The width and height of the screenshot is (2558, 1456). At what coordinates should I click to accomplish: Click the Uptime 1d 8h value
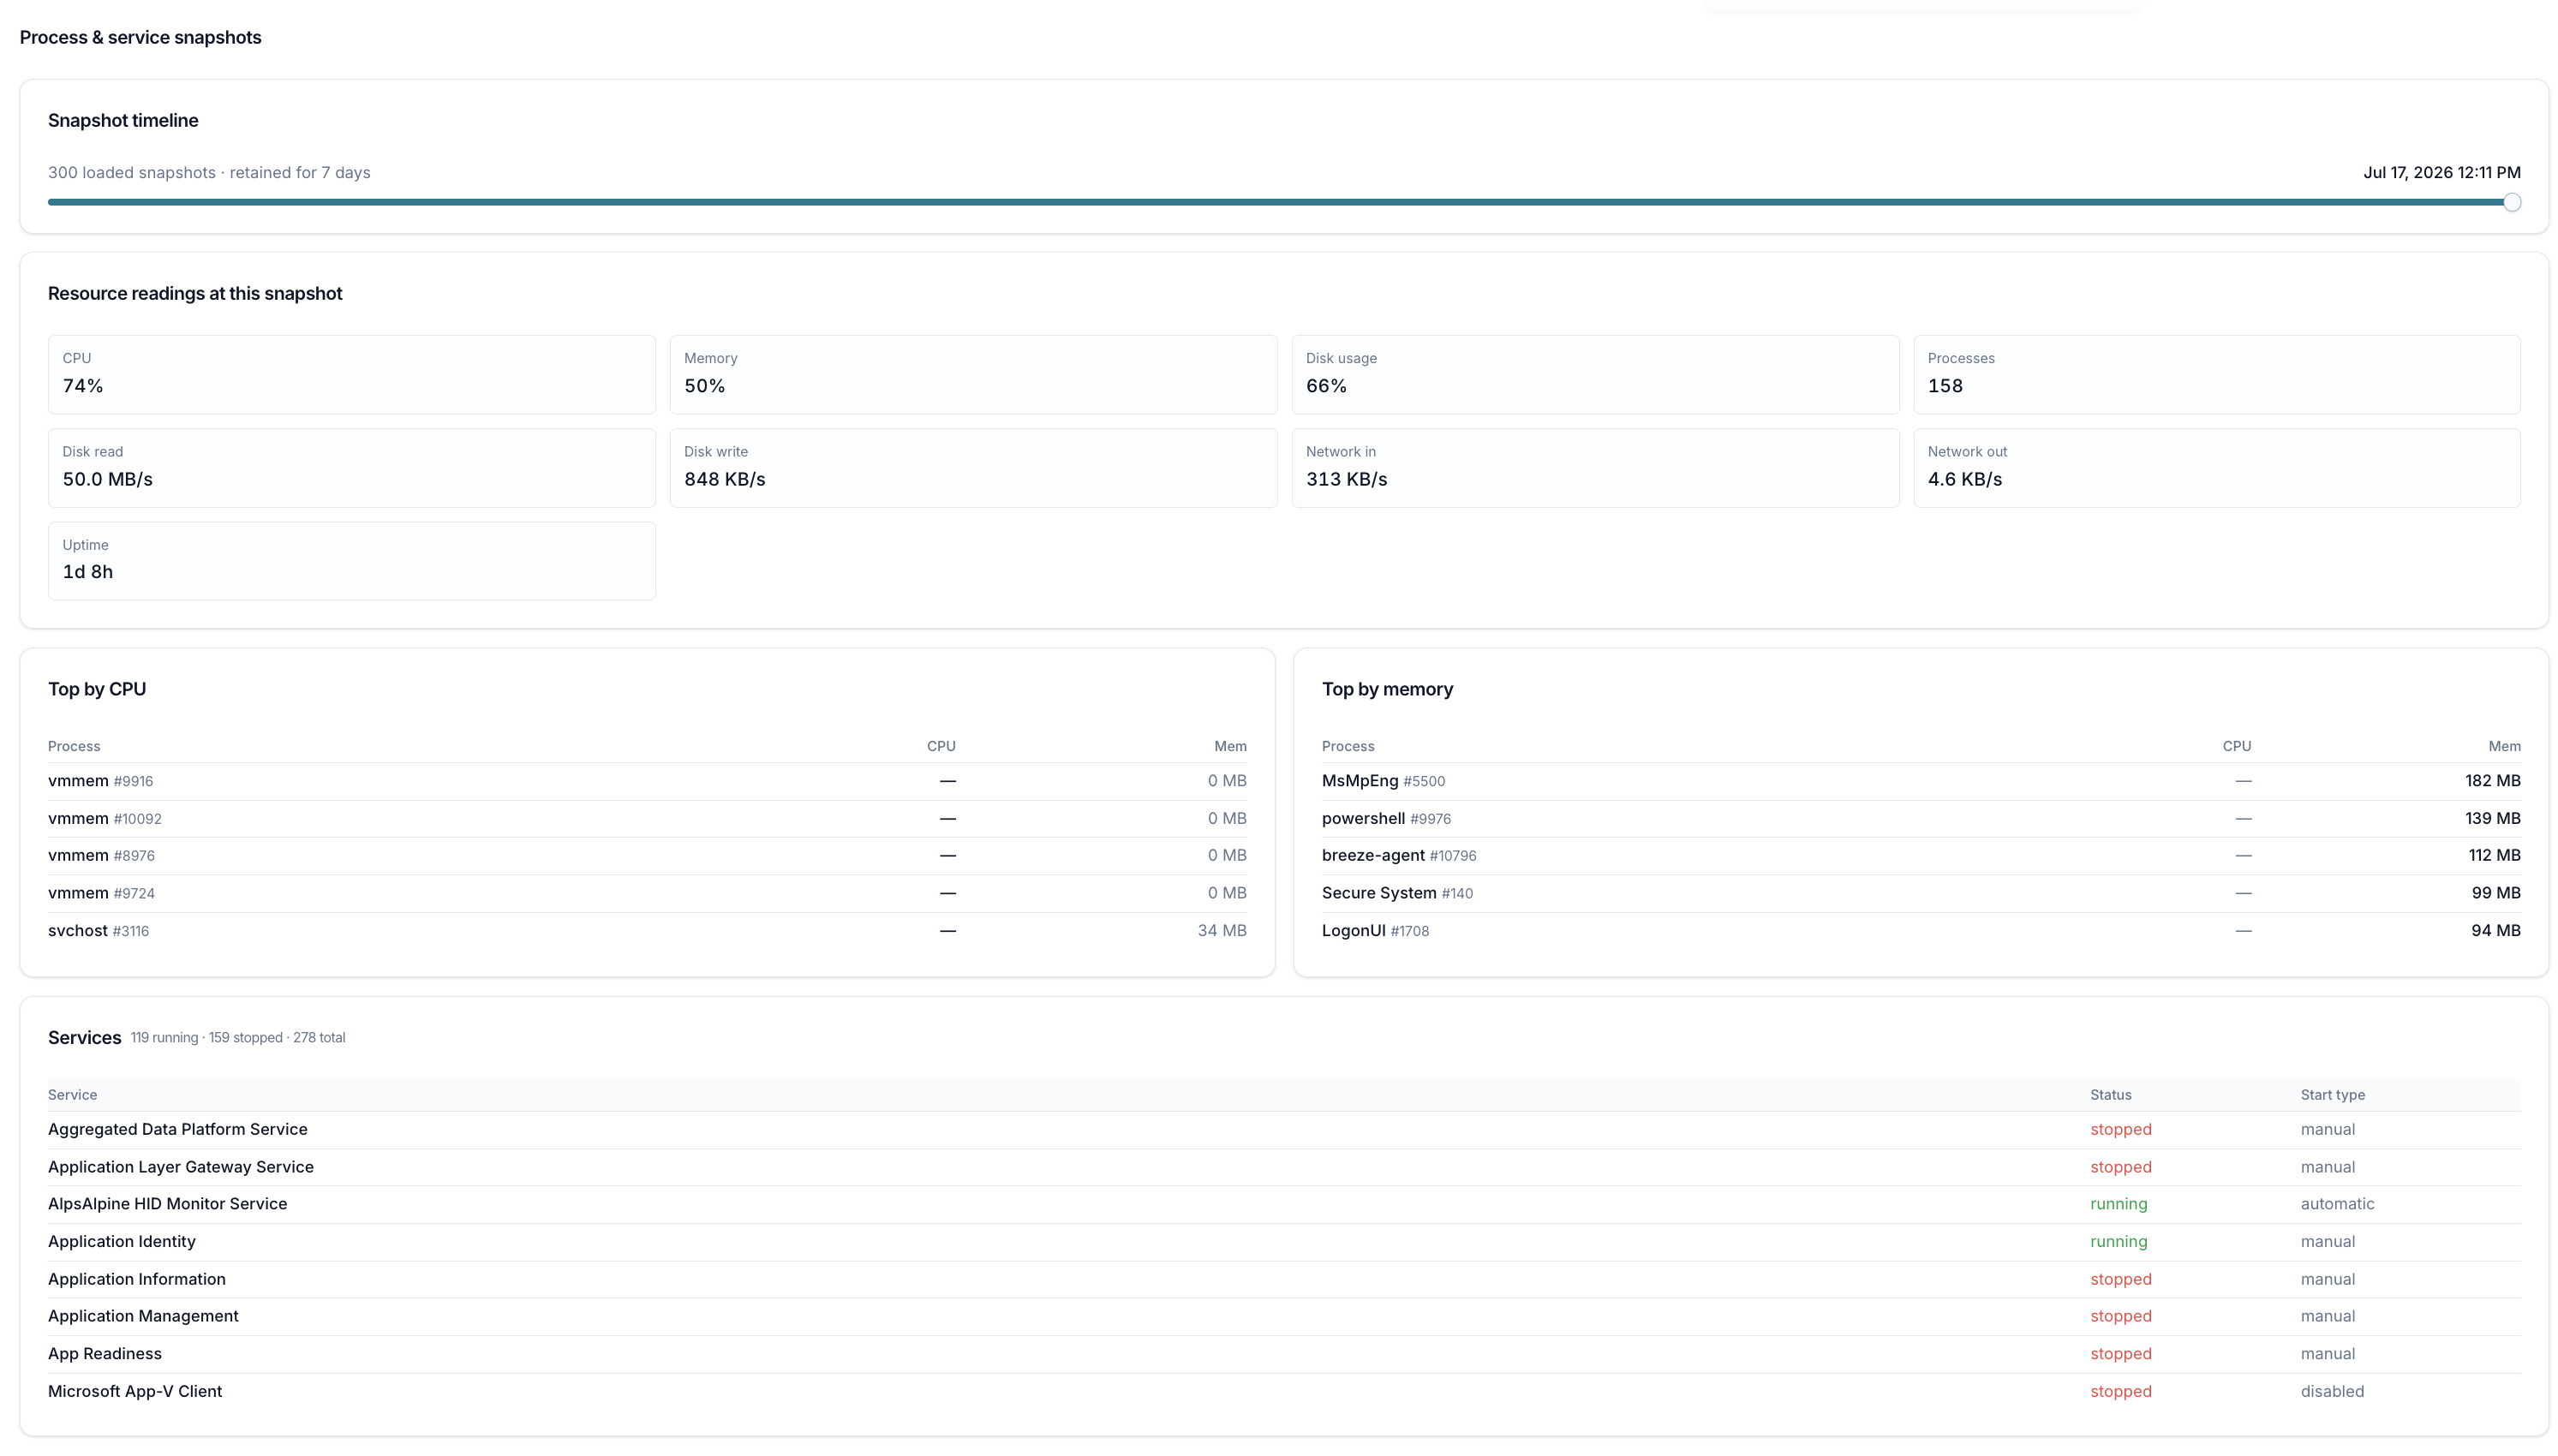pos(88,572)
